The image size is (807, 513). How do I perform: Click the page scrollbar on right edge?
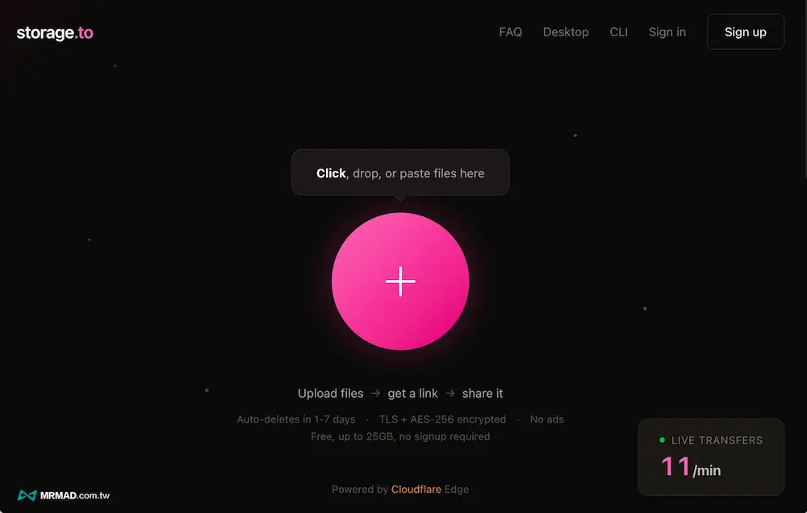tap(805, 90)
